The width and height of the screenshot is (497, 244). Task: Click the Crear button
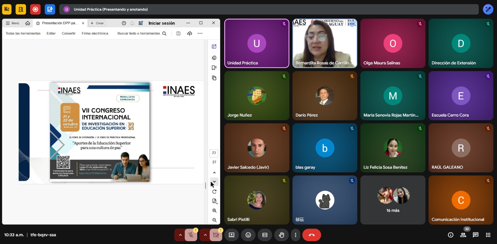pyautogui.click(x=97, y=23)
